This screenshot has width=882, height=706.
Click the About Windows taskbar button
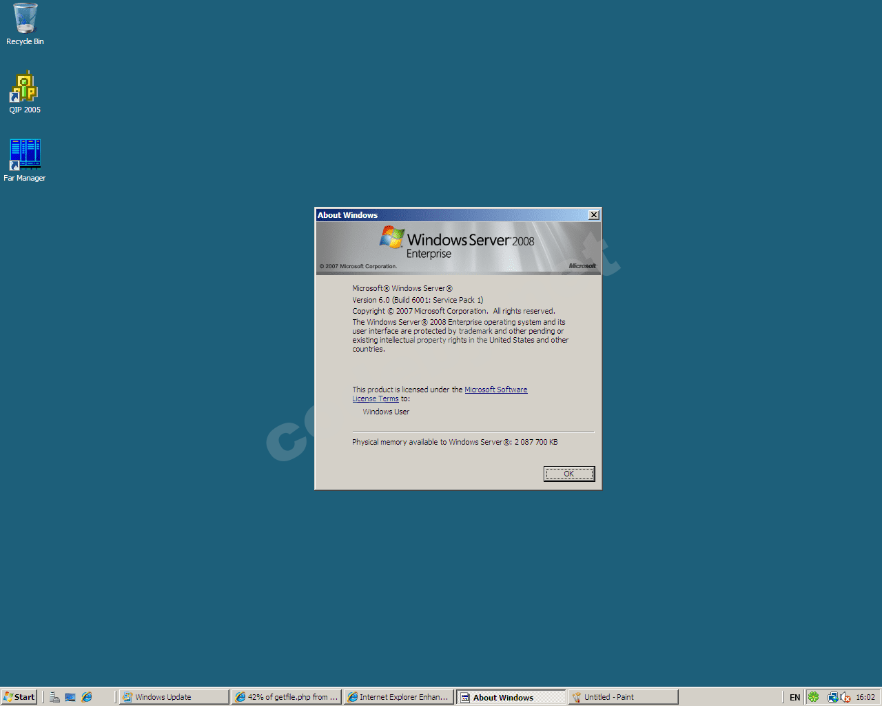click(511, 697)
